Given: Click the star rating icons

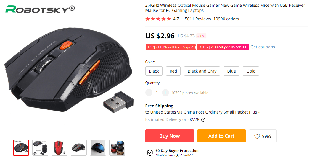Looking at the screenshot, I should point(158,19).
